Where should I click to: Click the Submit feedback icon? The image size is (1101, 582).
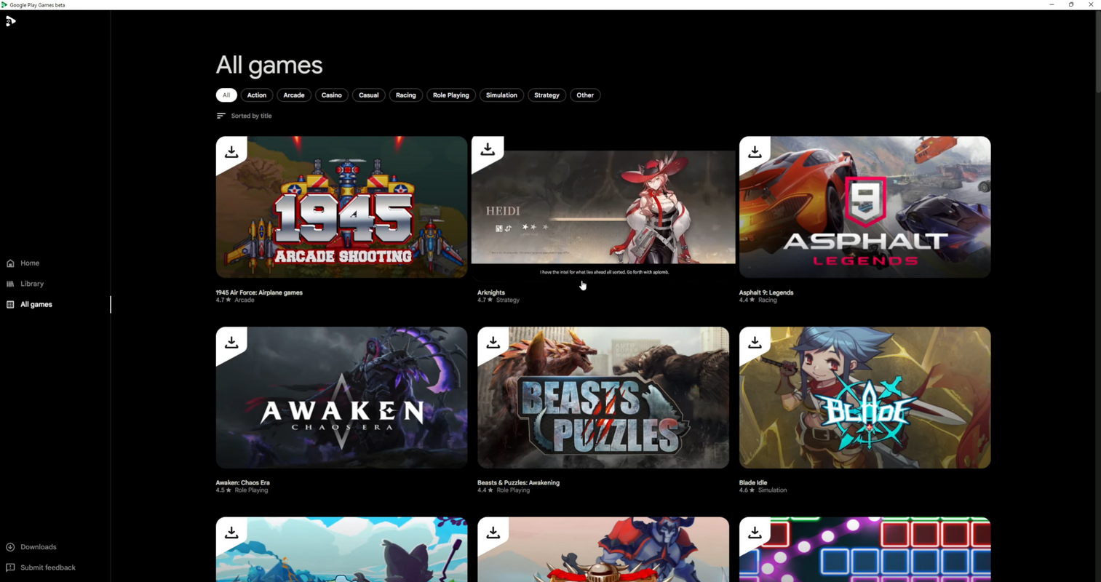tap(10, 567)
